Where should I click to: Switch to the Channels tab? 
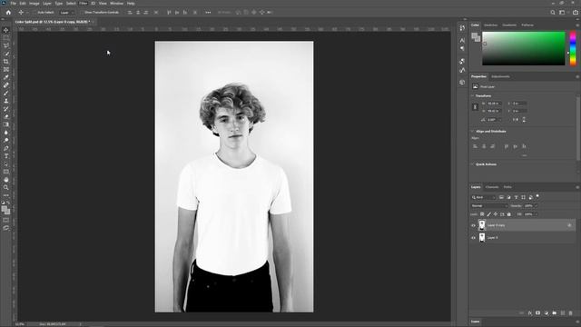coord(492,187)
